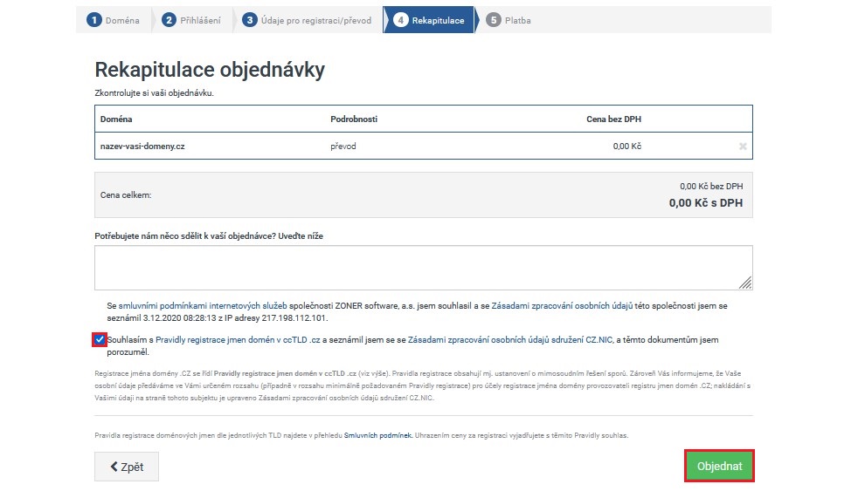Open smluvními podmínkami internetových služeb link
The height and width of the screenshot is (491, 858).
213,307
